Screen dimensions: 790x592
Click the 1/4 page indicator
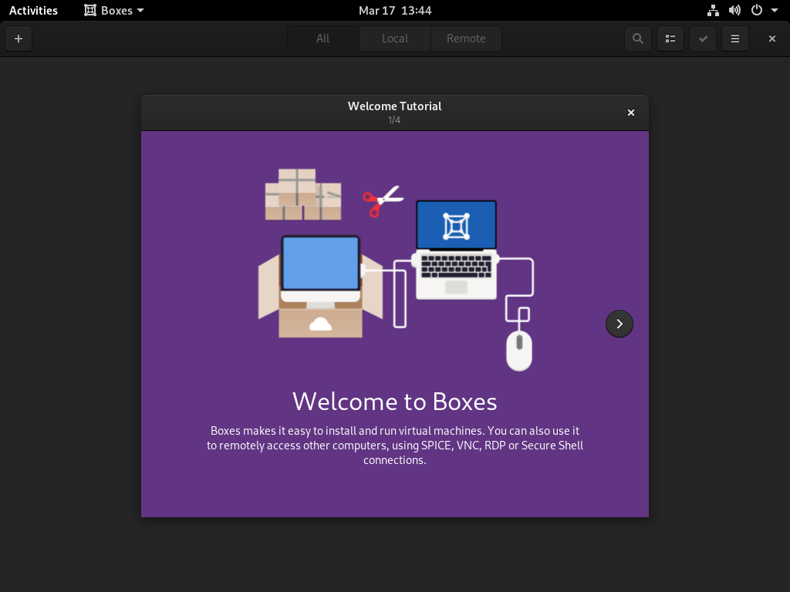pyautogui.click(x=394, y=119)
